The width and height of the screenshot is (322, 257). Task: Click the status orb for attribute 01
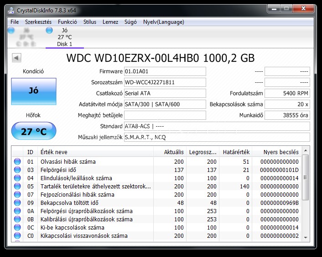click(17, 161)
